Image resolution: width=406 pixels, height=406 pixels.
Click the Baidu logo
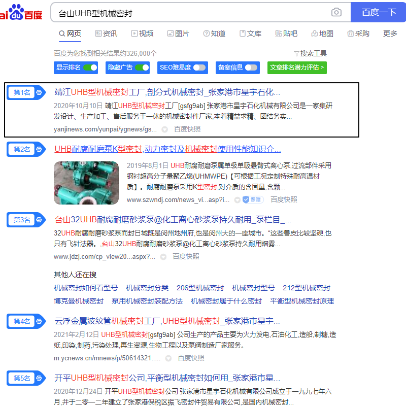21,12
